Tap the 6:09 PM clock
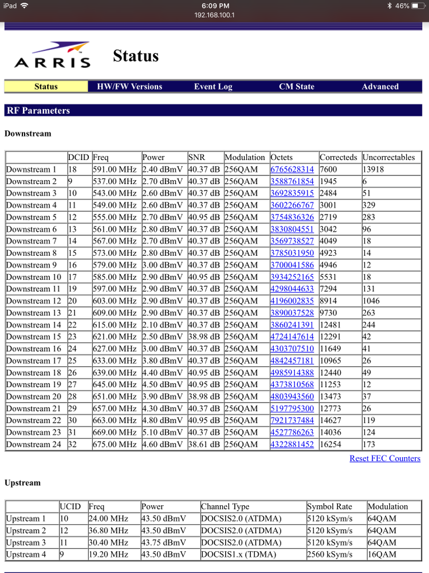 (x=215, y=6)
